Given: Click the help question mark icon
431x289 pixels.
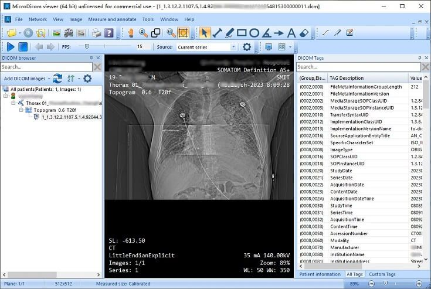Looking at the screenshot, I should coord(109,33).
